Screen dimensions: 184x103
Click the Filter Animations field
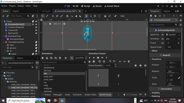point(64,62)
